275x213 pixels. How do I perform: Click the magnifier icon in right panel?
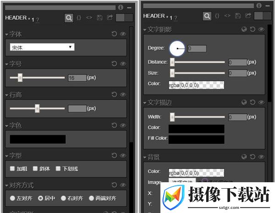207,16
